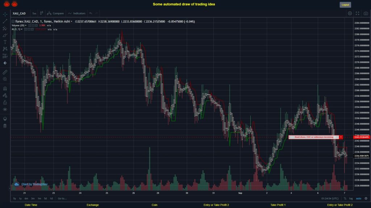Toggle log scale mode
Image resolution: width=371 pixels, height=208 pixels.
coord(351,199)
